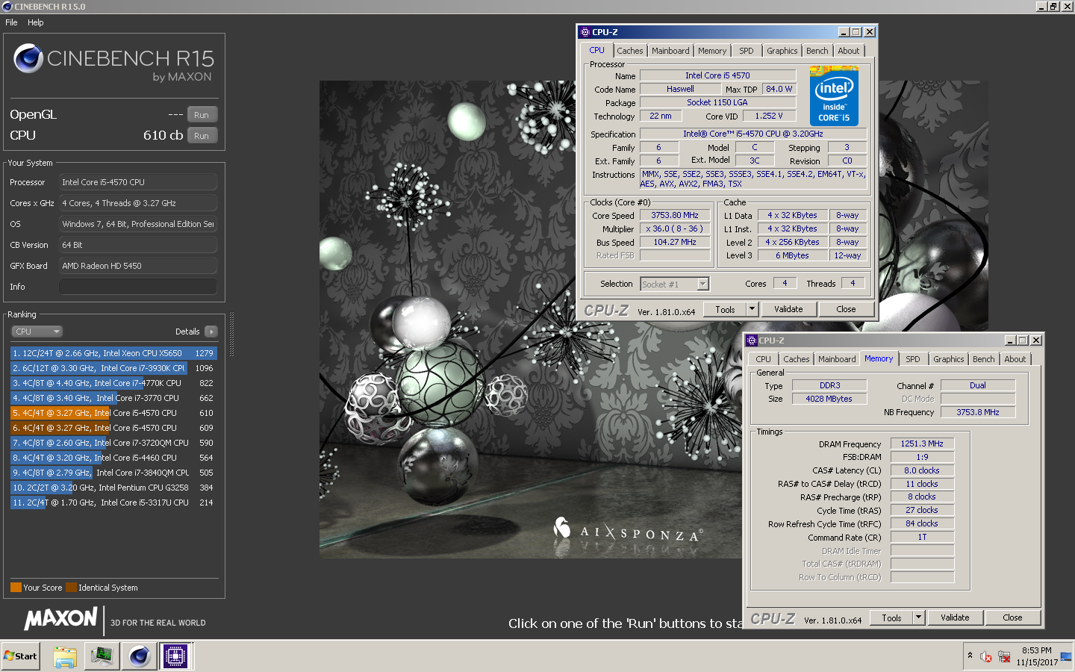Switch to Caches tab in top CPU-Z window

click(x=629, y=51)
